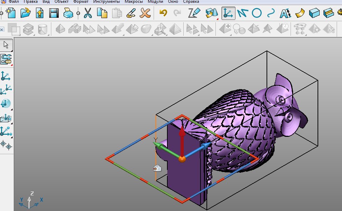This screenshot has width=342, height=211.
Task: Click the workplane from three points icon
Action: click(6, 132)
